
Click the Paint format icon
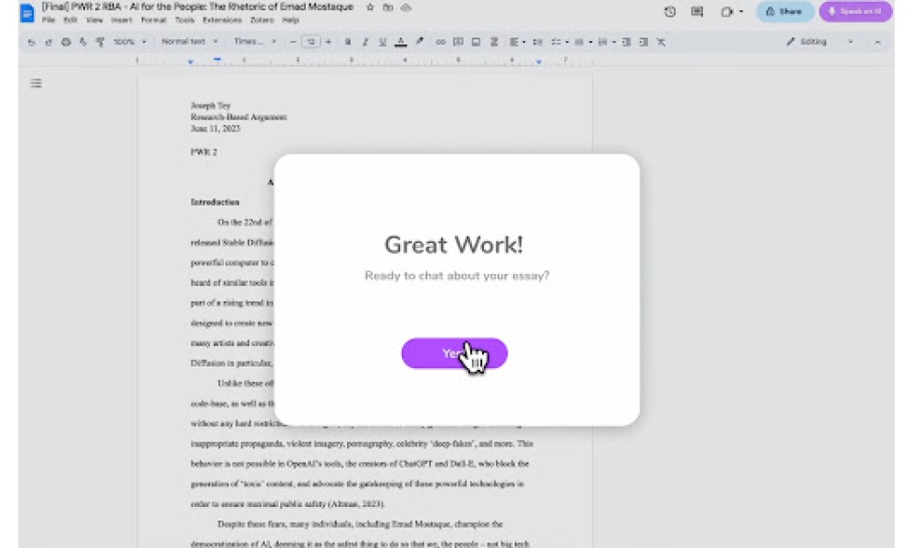[100, 42]
